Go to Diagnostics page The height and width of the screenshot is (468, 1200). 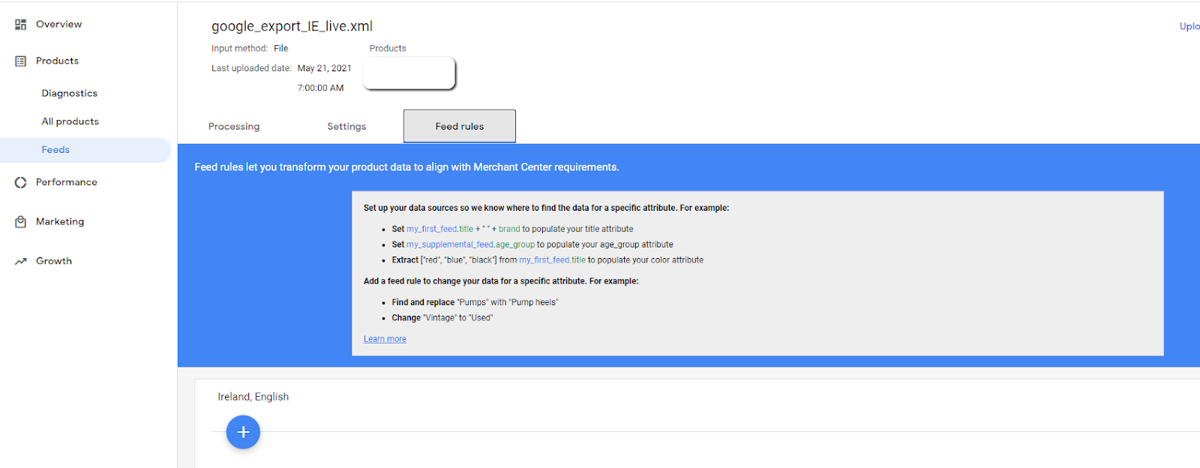click(x=69, y=93)
